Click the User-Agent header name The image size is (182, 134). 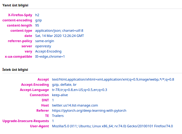point(39,126)
